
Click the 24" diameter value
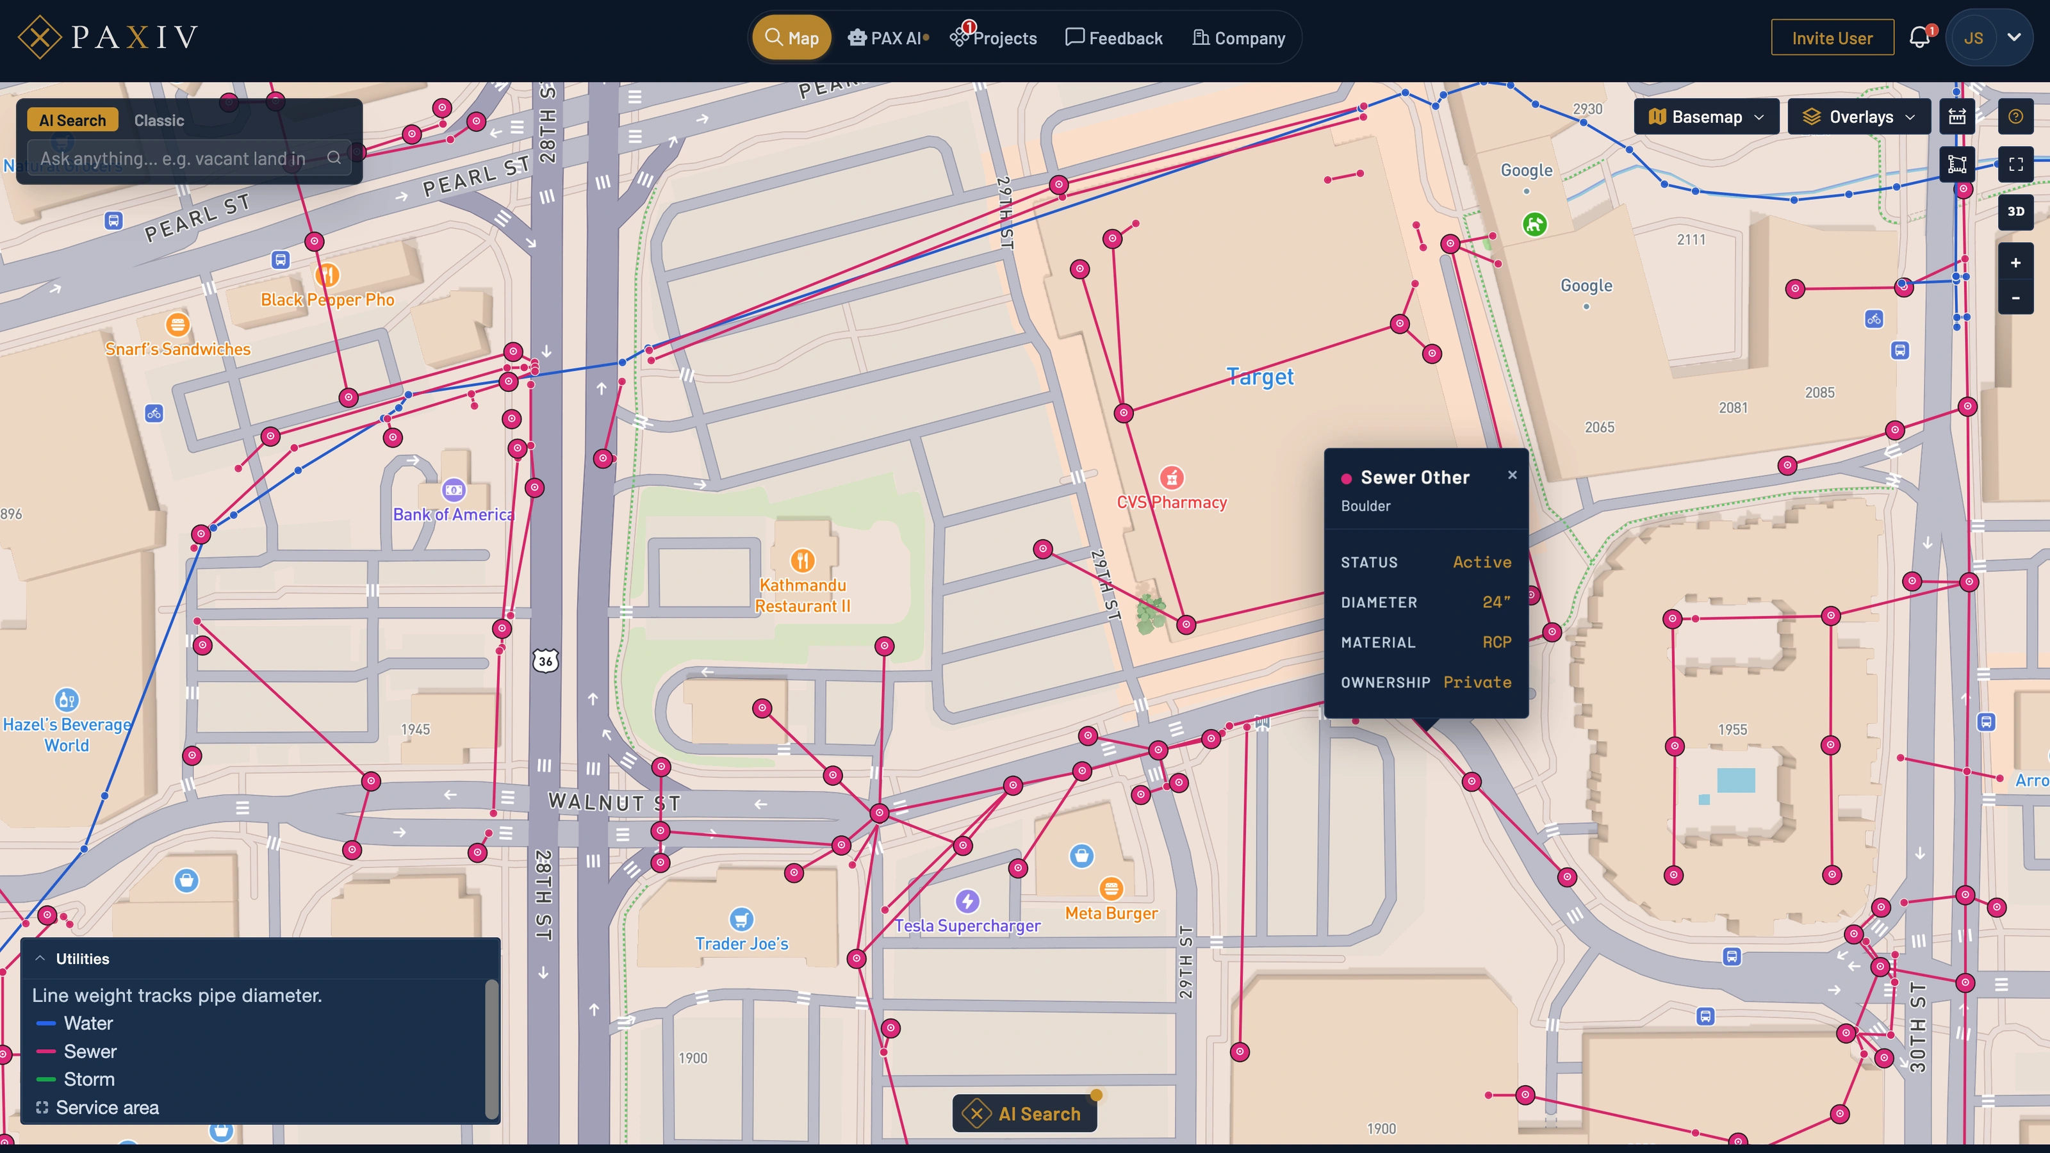coord(1496,601)
